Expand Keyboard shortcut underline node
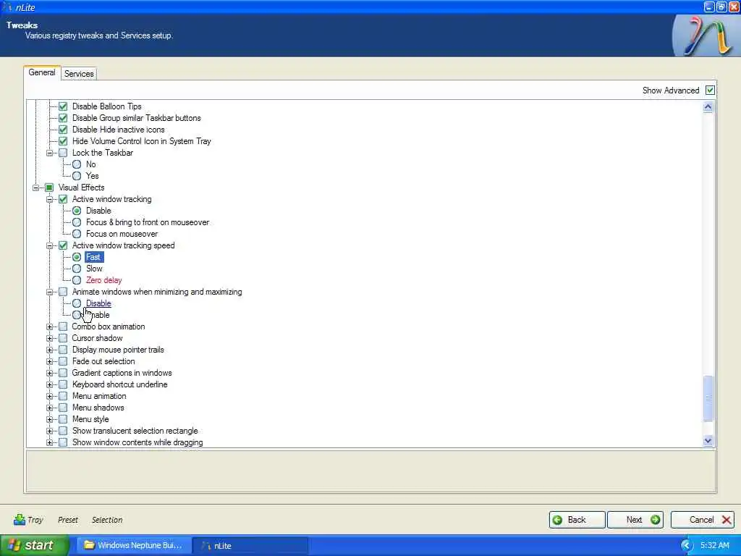 point(49,384)
